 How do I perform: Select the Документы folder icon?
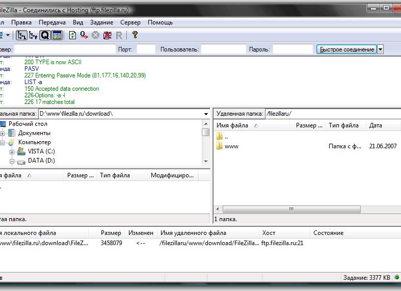pos(12,133)
